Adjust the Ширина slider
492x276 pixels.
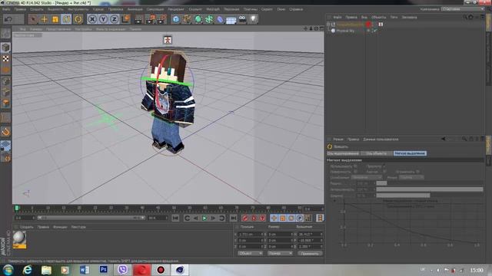click(430, 195)
